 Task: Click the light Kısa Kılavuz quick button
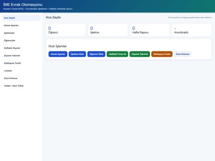[x=182, y=54]
